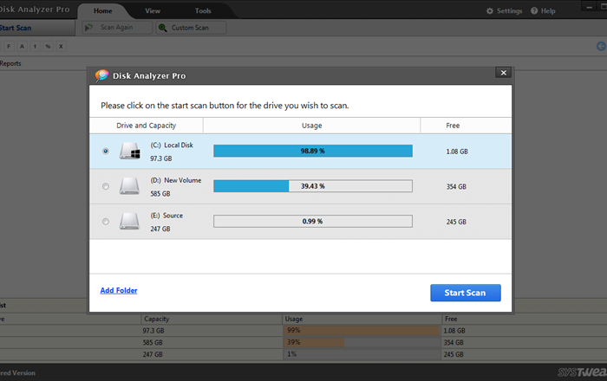
Task: Click the Custom Scan magnifier icon
Action: coord(163,28)
